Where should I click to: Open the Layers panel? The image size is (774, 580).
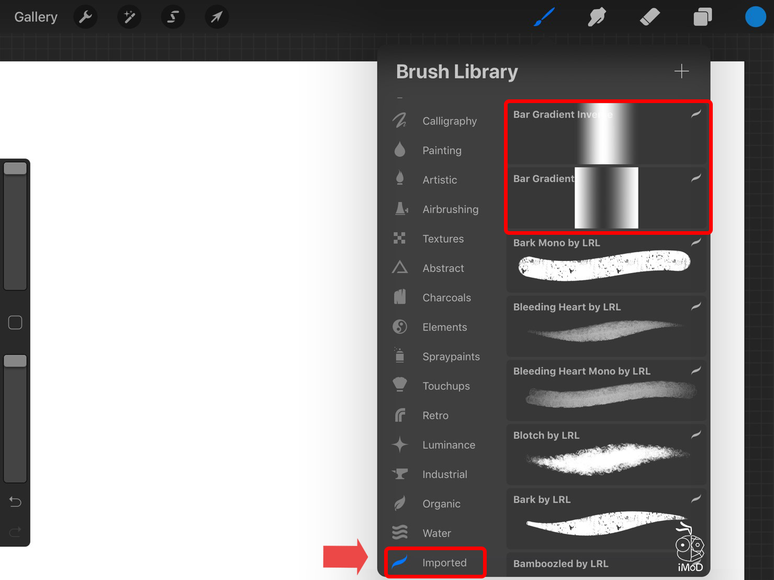pos(702,17)
